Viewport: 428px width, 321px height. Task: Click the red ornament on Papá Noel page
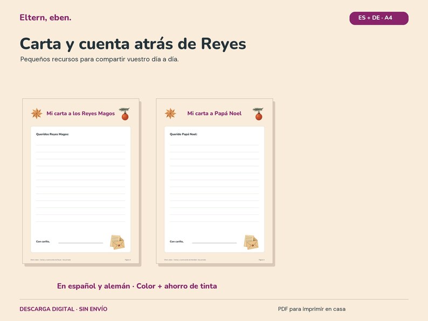click(258, 114)
